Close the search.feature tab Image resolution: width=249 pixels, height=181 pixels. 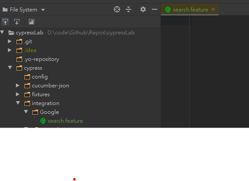click(213, 9)
